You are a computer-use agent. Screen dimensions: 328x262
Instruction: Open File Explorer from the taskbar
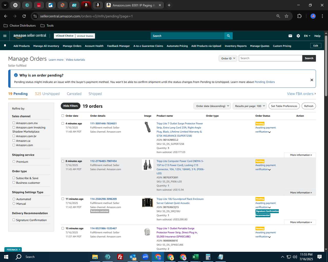(x=95, y=257)
